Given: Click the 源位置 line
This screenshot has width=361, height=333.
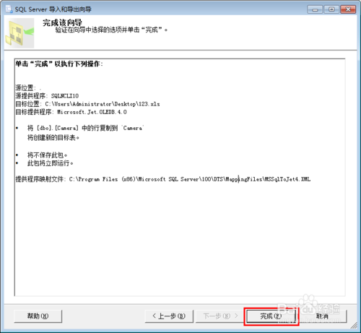Looking at the screenshot, I should (28, 87).
